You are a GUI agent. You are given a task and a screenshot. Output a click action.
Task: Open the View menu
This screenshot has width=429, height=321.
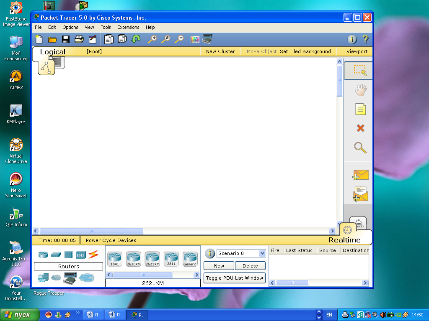[x=89, y=27]
